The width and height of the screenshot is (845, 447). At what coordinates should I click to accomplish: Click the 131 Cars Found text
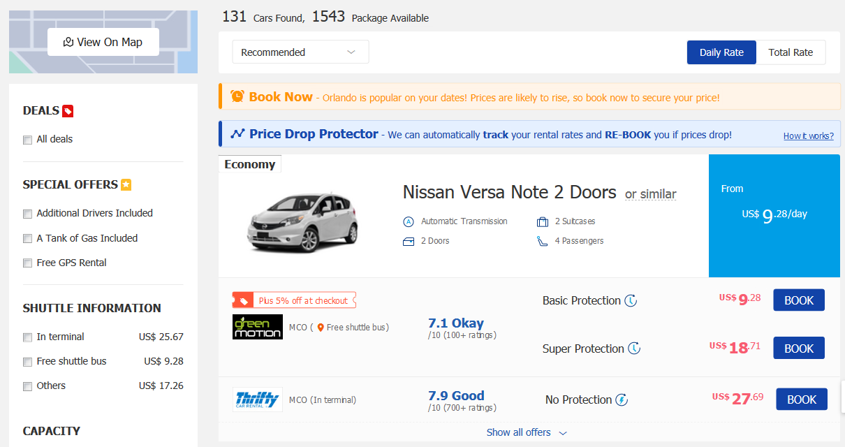263,17
